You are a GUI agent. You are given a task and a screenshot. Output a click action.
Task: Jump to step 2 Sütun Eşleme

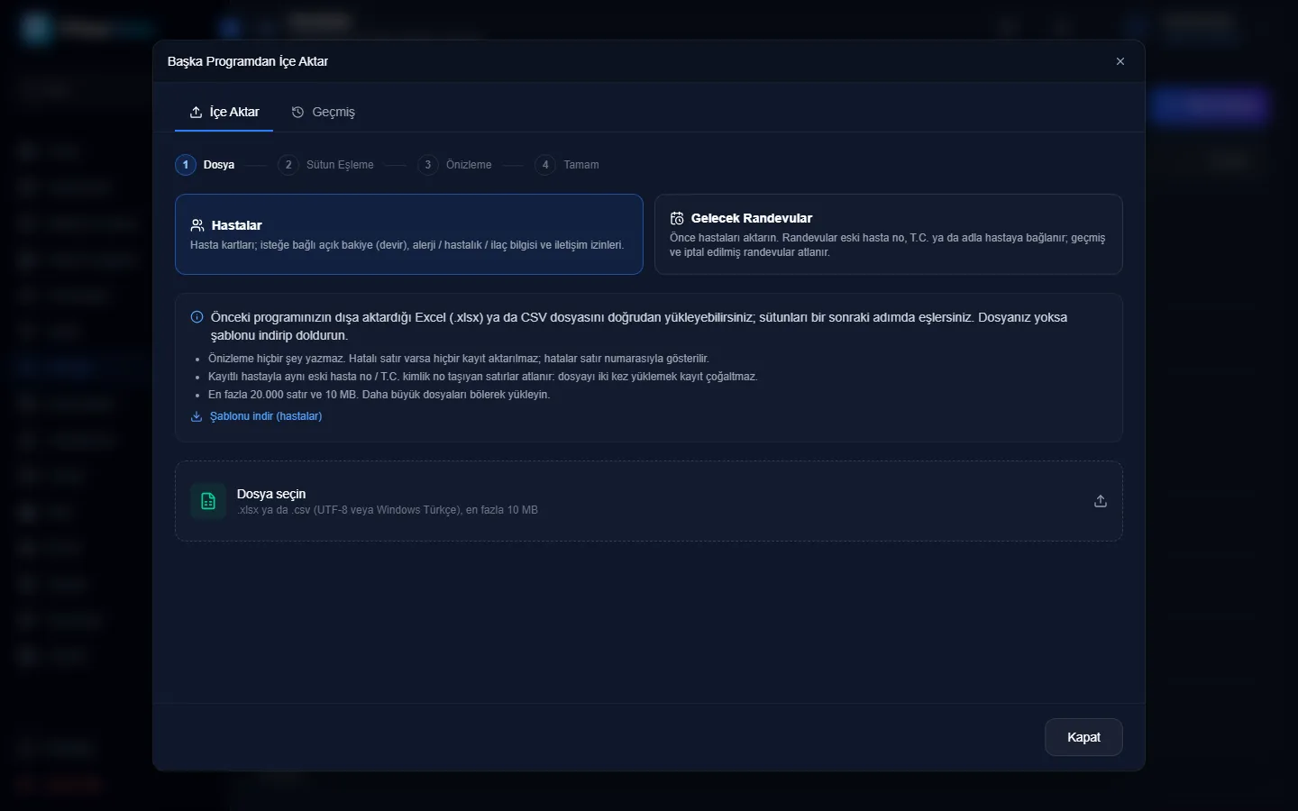[326, 165]
